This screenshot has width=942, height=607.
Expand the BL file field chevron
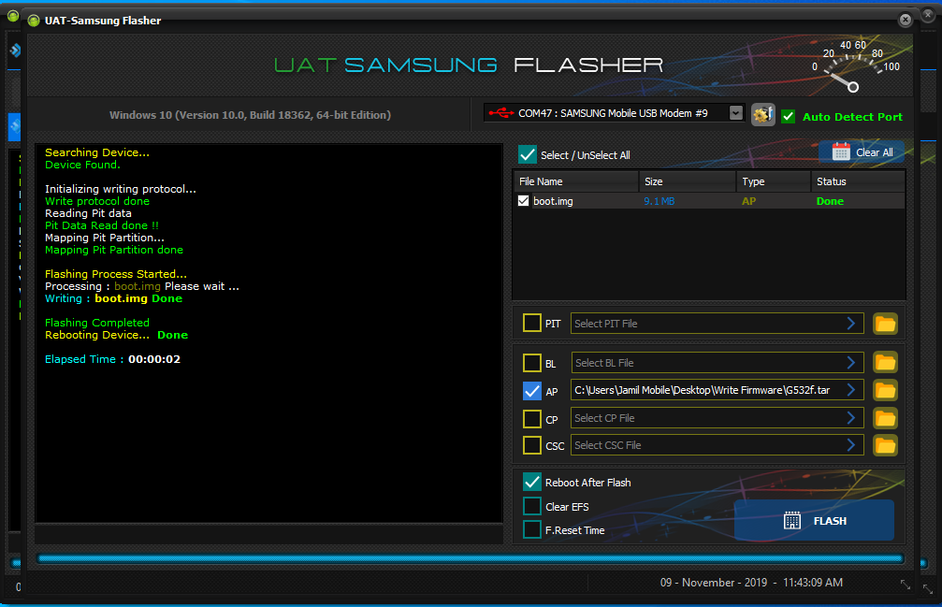[x=850, y=363]
